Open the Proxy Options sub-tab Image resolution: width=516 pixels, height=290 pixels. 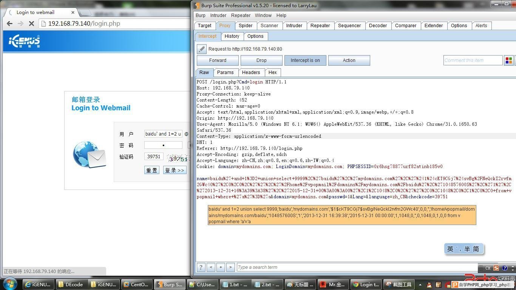click(255, 36)
